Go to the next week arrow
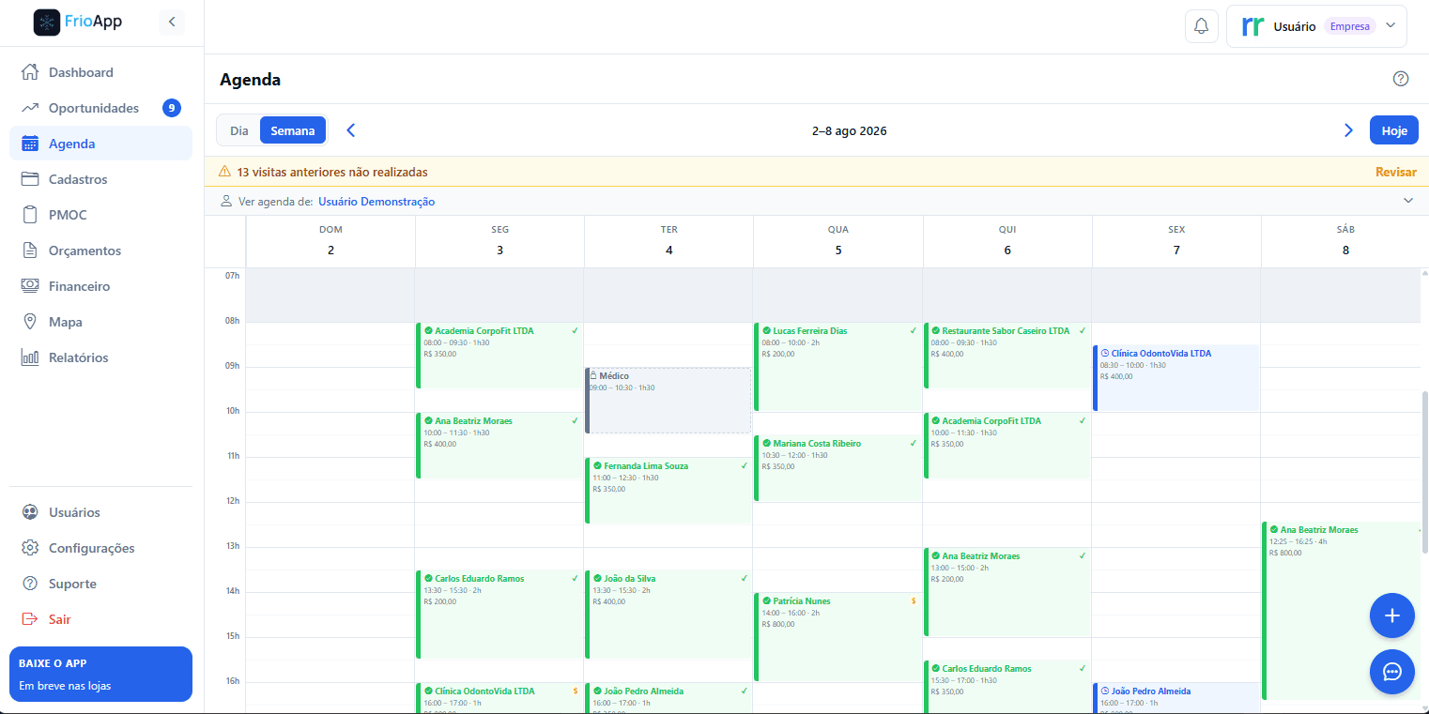1429x714 pixels. tap(1348, 130)
